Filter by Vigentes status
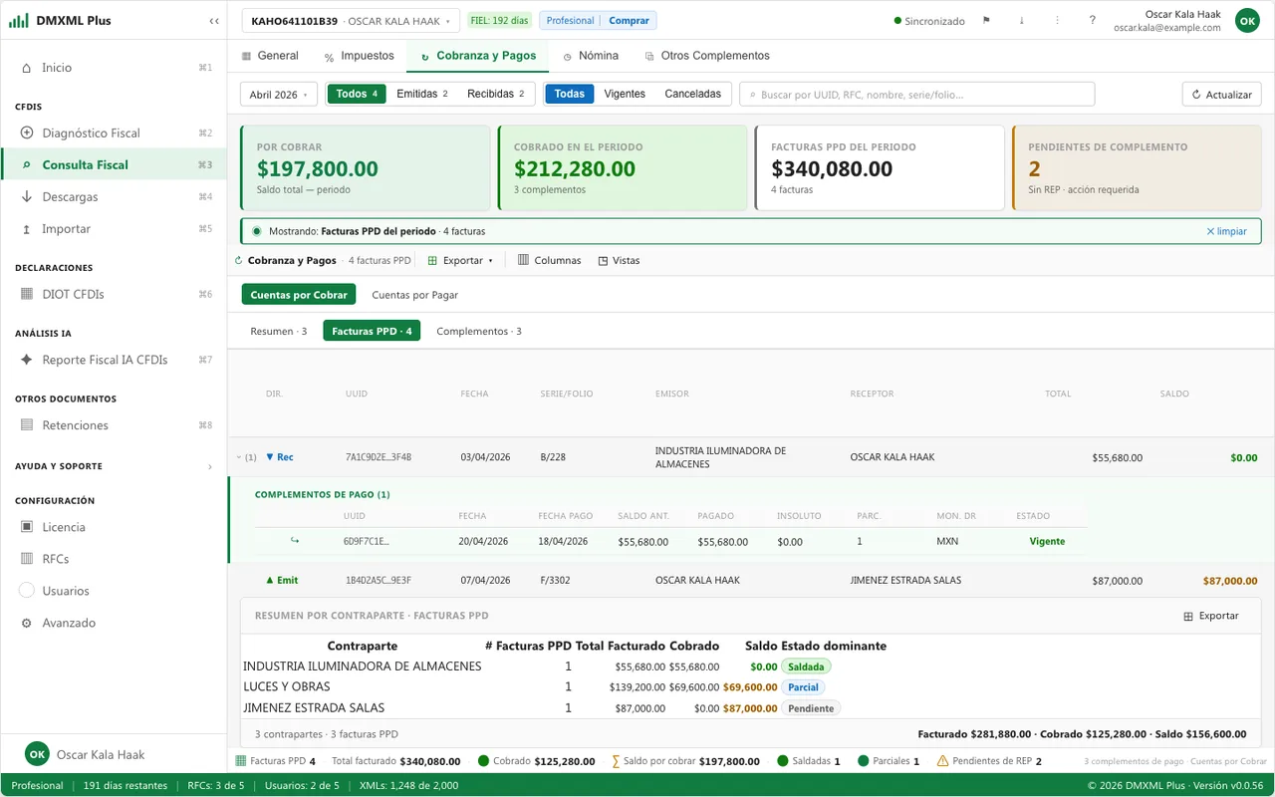Screen dimensions: 1275x797 pyautogui.click(x=625, y=94)
